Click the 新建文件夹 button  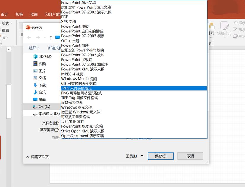pos(54,48)
